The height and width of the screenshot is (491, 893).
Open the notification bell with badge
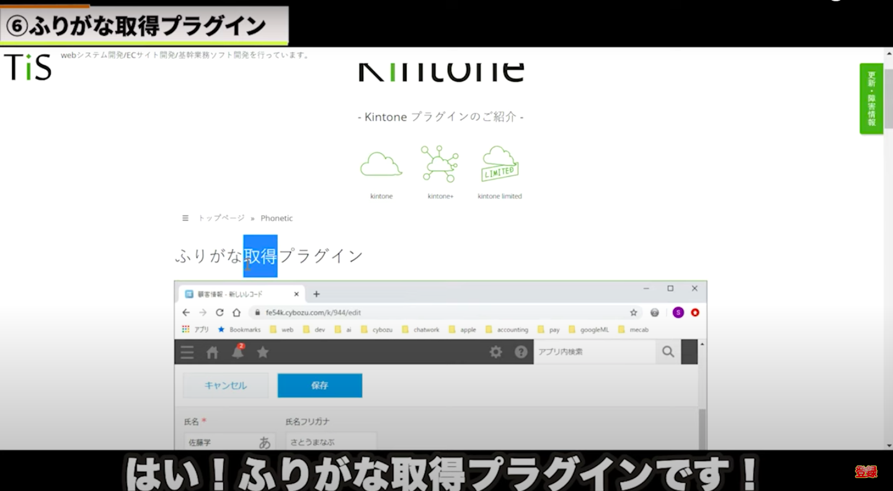point(238,352)
